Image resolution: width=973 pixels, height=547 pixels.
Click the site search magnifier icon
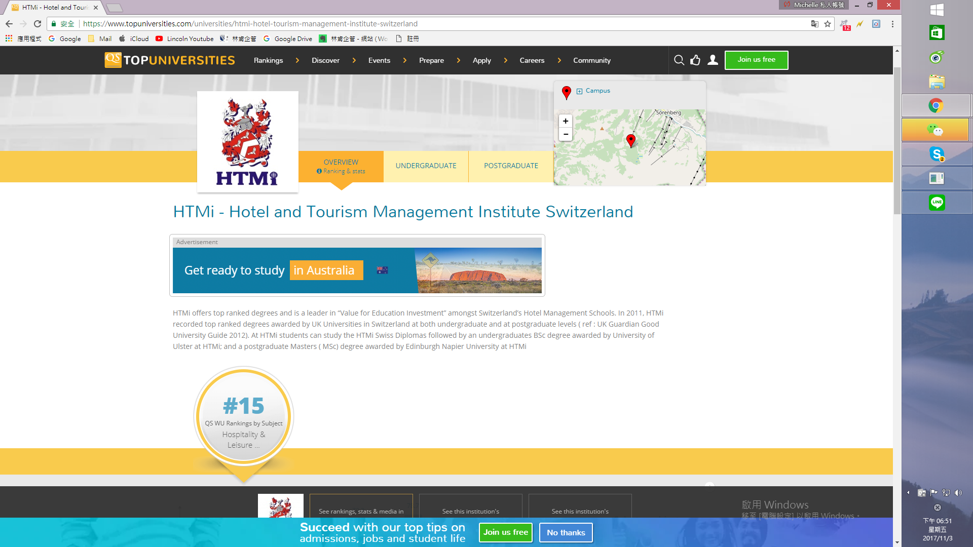[679, 60]
